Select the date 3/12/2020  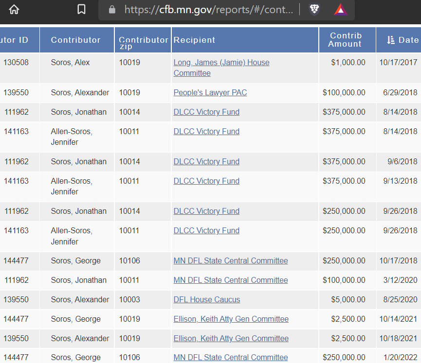[400, 280]
